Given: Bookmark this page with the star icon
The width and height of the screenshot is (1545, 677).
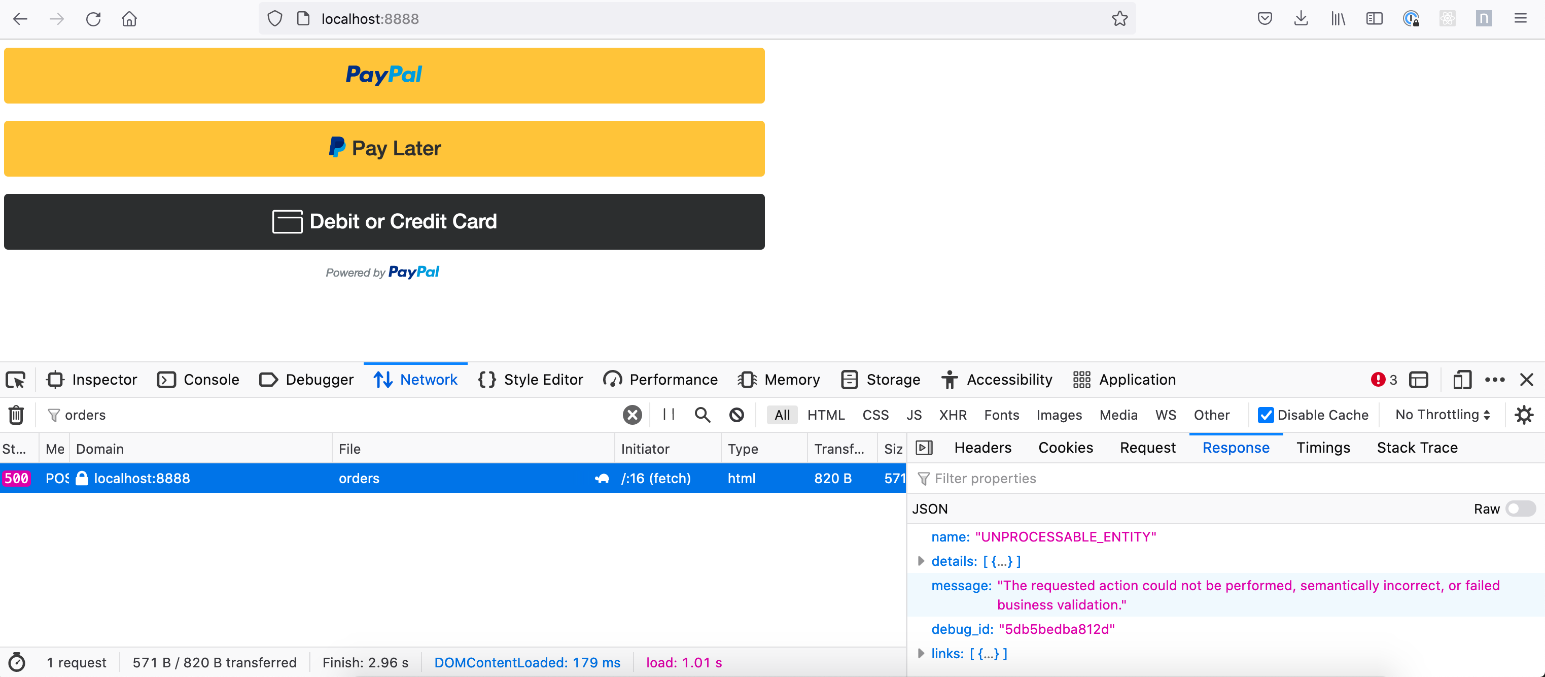Looking at the screenshot, I should (x=1119, y=19).
